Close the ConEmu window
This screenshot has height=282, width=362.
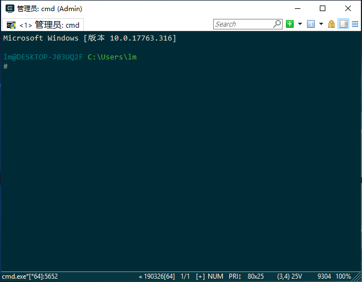348,9
